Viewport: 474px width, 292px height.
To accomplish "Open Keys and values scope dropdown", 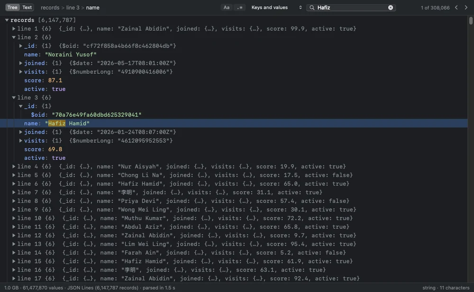I will tap(276, 8).
